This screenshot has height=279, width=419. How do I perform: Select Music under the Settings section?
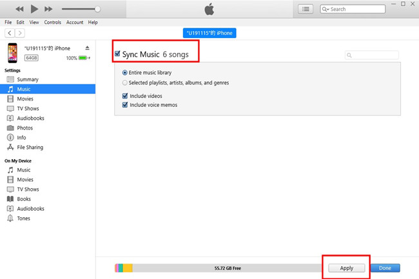tap(48, 89)
